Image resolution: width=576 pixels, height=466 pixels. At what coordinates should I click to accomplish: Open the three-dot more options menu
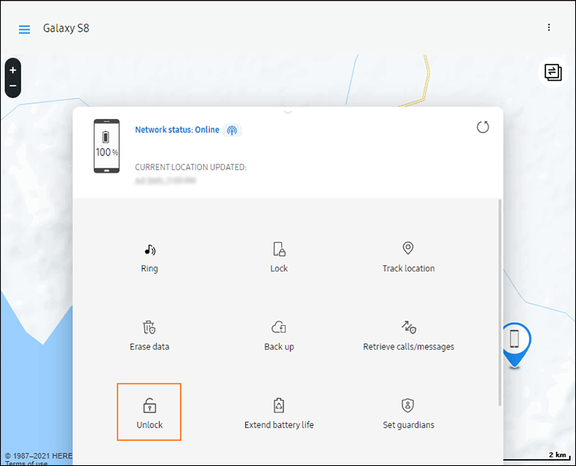549,27
